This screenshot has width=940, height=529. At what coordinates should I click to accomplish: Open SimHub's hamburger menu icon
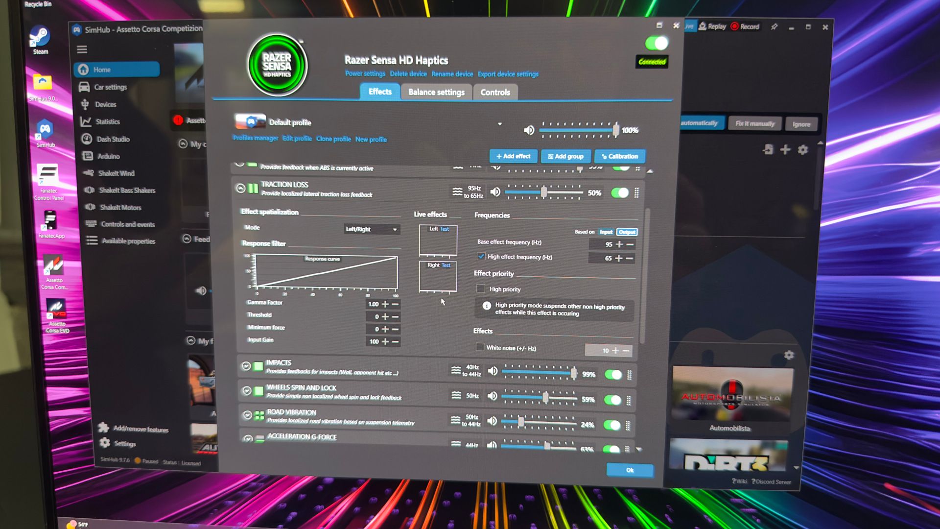(82, 49)
